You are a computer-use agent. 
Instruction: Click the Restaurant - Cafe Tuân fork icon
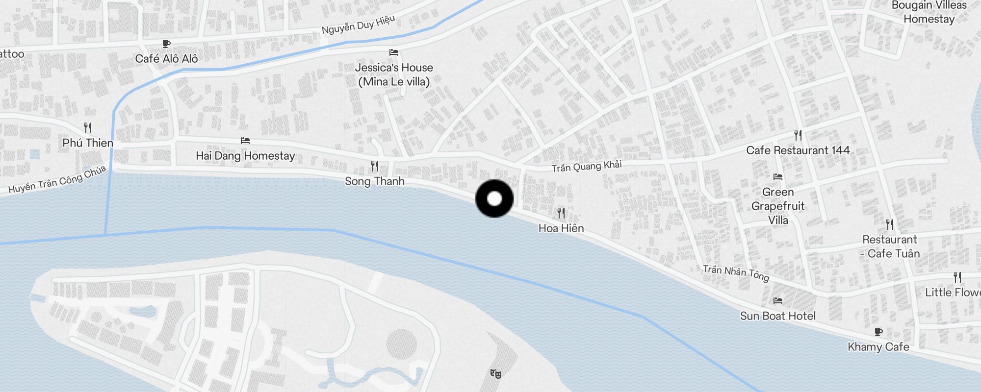coord(890,224)
